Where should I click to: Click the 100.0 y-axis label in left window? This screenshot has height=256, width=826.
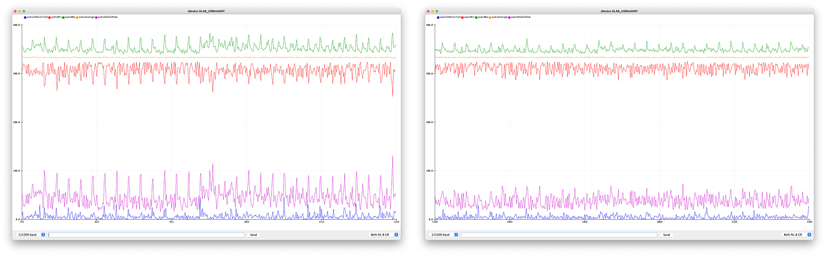17,171
